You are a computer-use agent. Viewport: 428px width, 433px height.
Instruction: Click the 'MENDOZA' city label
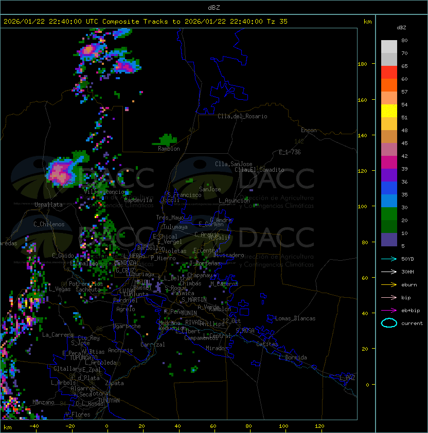click(x=126, y=263)
